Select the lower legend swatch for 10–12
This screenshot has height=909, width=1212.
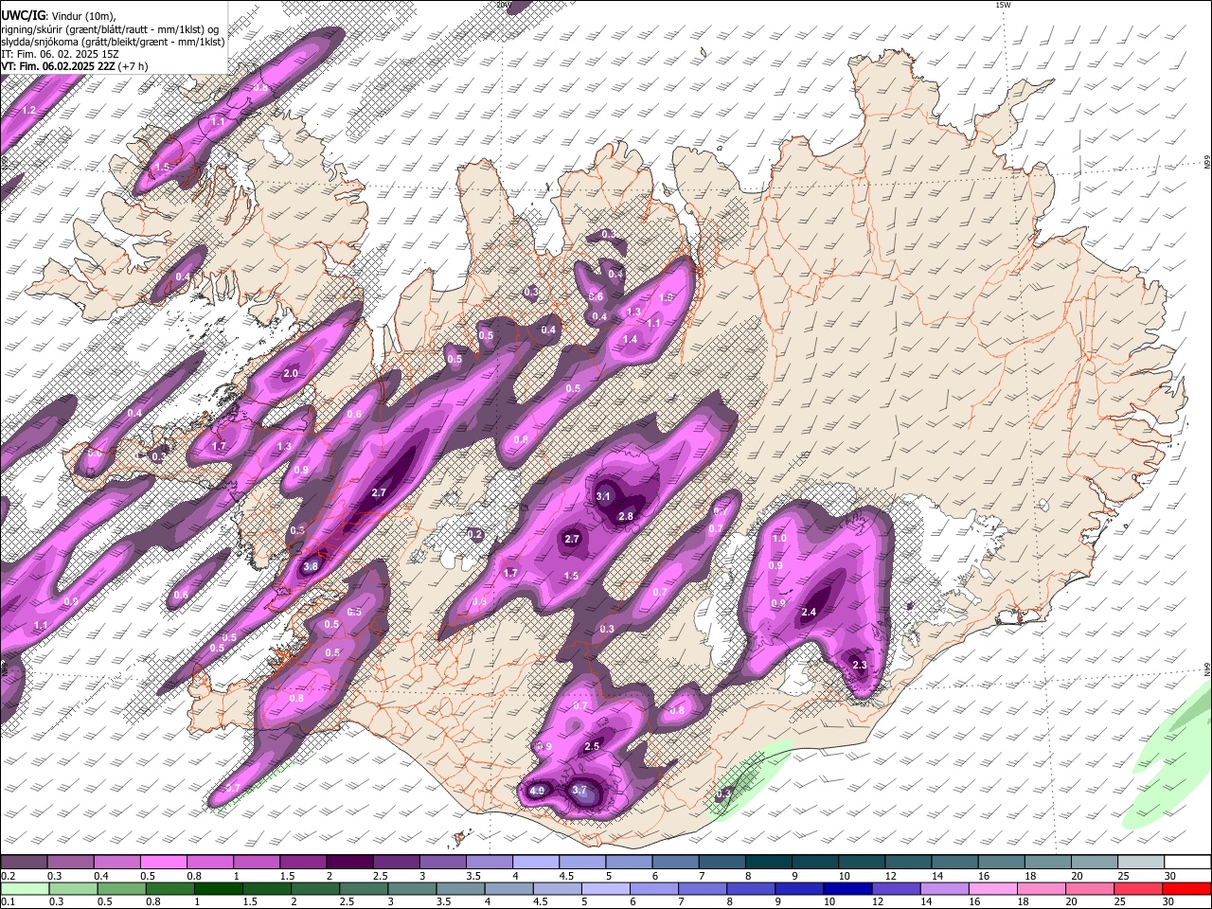click(848, 888)
